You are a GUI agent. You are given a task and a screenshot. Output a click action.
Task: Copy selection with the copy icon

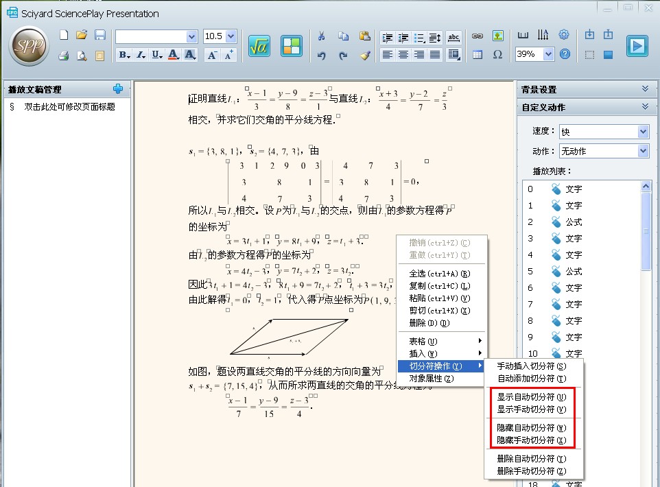pyautogui.click(x=344, y=36)
